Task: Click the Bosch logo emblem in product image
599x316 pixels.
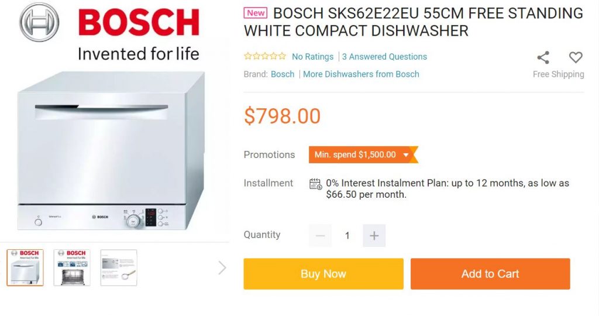Action: (39, 22)
